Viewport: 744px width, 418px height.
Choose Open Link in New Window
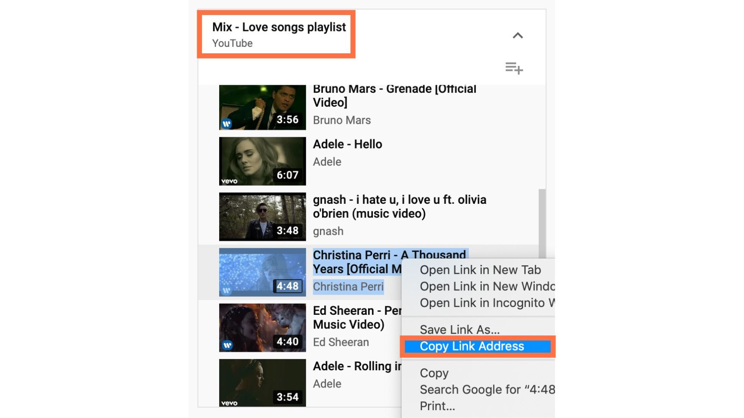click(x=487, y=286)
